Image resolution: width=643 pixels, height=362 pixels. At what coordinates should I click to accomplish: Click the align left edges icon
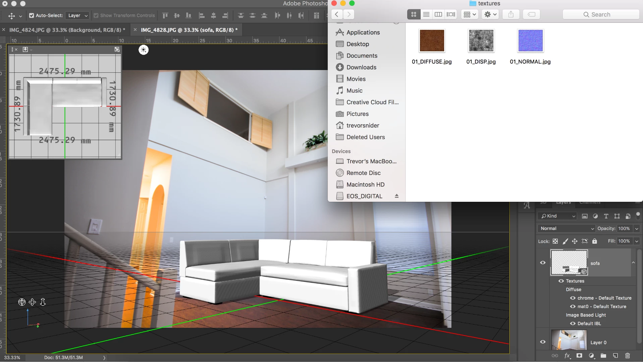click(202, 15)
